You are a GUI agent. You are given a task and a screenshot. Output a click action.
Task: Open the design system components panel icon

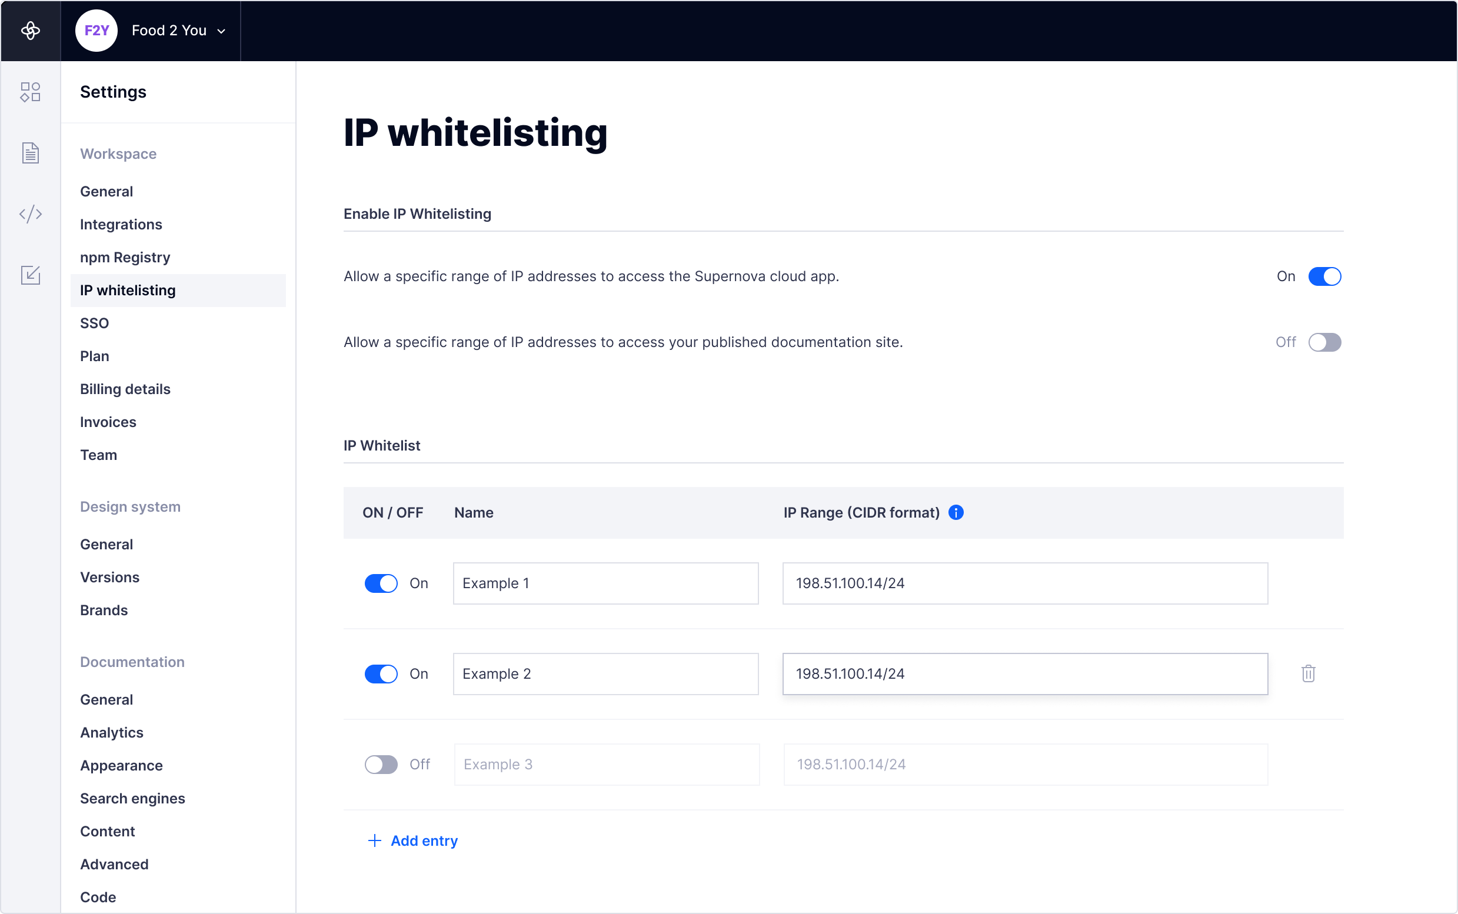point(30,92)
